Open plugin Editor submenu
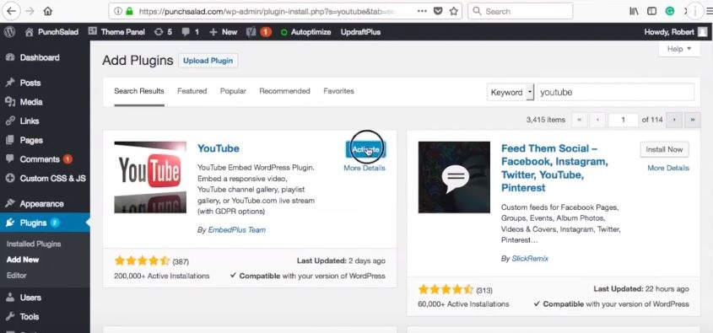This screenshot has width=713, height=333. pos(16,276)
